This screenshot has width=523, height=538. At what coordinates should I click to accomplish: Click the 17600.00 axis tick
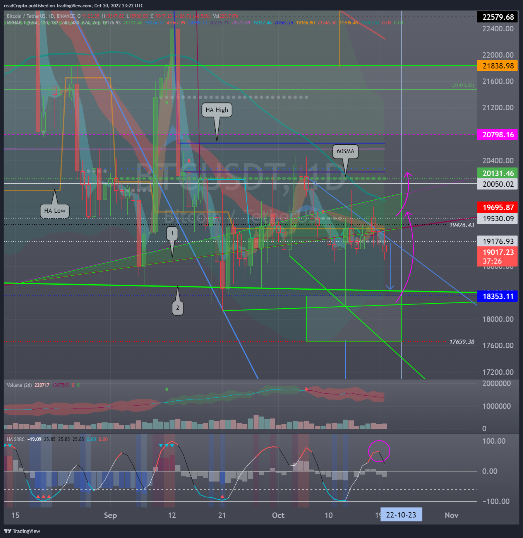498,345
